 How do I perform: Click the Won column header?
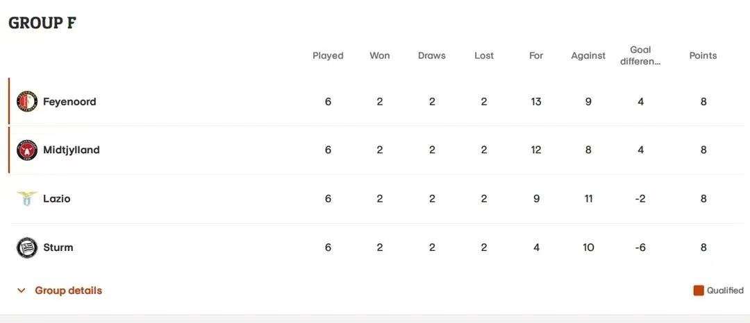(x=379, y=55)
